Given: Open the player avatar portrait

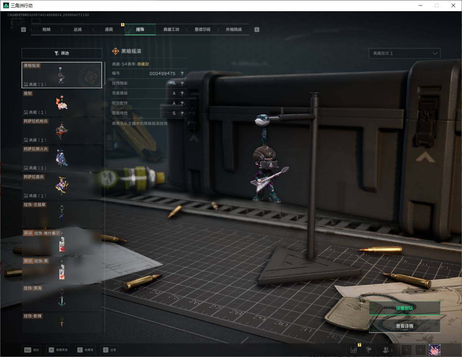Looking at the screenshot, I should (434, 350).
